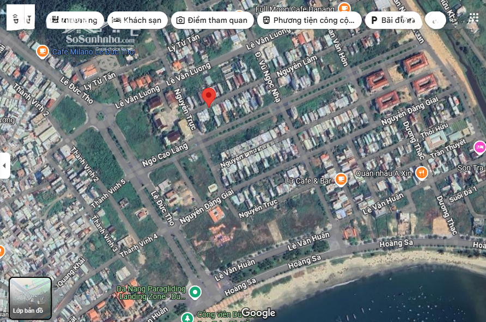
Task: Select the Điểm tham quan chip
Action: [x=212, y=20]
